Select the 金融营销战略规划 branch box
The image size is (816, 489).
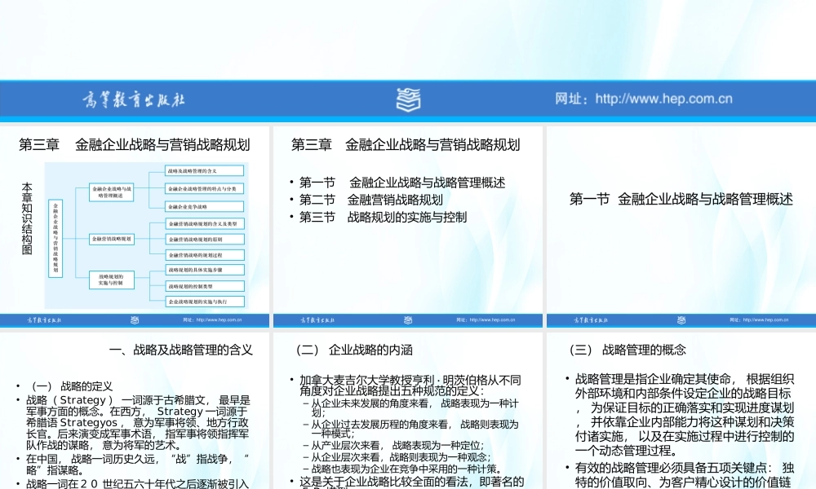coord(112,239)
